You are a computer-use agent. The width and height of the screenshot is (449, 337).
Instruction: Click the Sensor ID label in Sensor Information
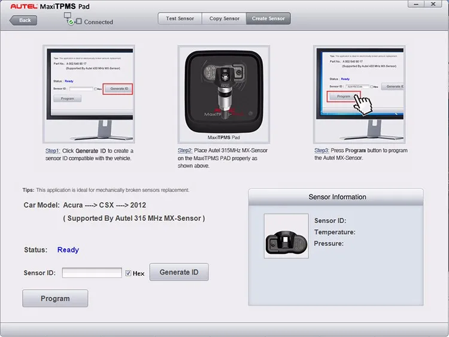330,221
